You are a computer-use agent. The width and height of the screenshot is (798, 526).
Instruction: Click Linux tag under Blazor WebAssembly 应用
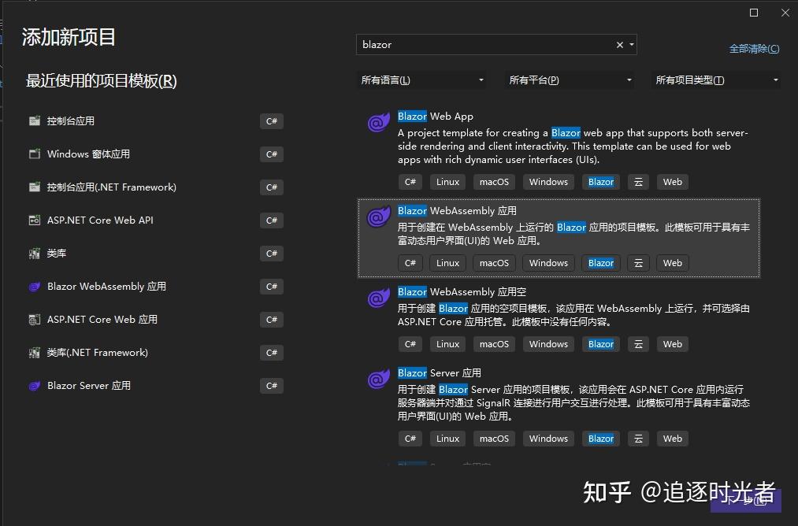tap(448, 263)
